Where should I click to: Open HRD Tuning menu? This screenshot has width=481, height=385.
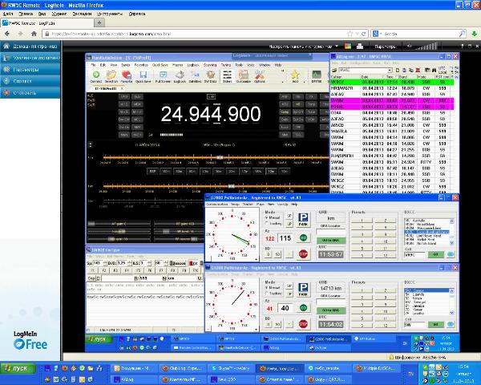coord(226,65)
